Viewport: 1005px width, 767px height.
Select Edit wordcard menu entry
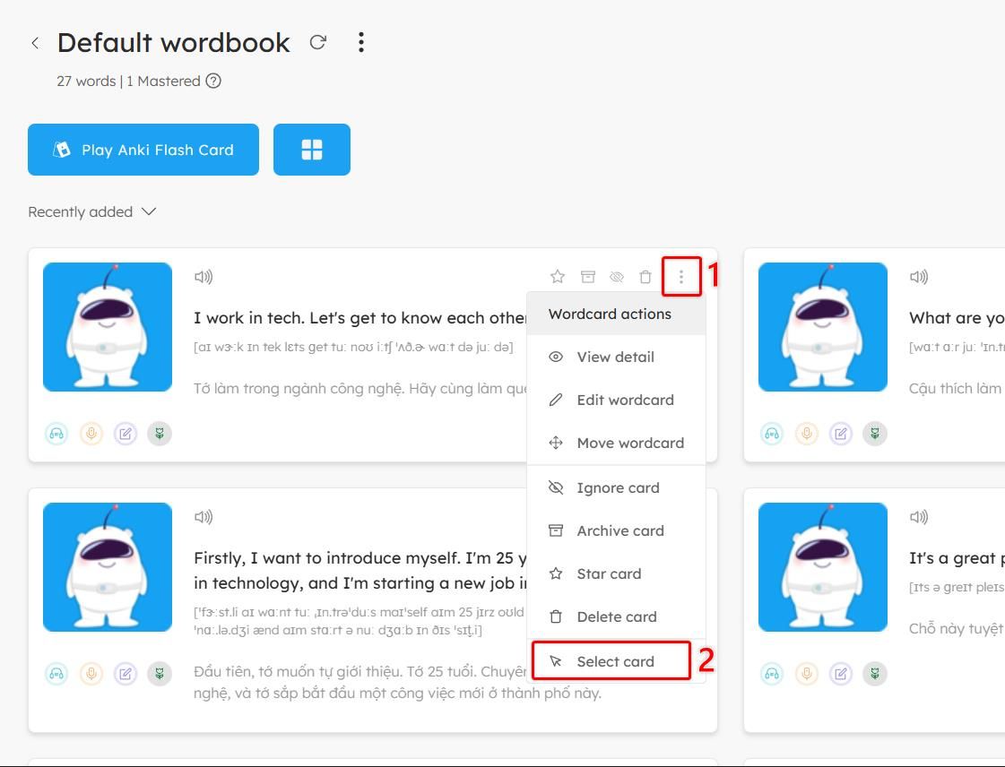(x=625, y=400)
